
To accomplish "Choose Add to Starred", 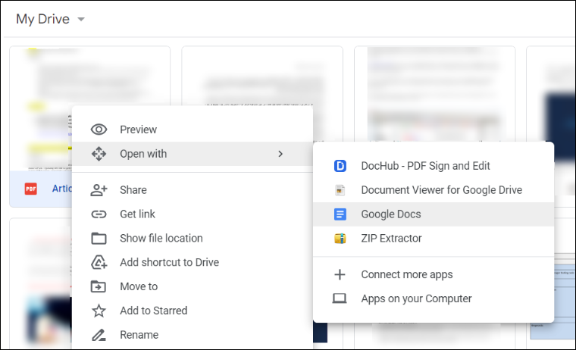I will point(193,311).
